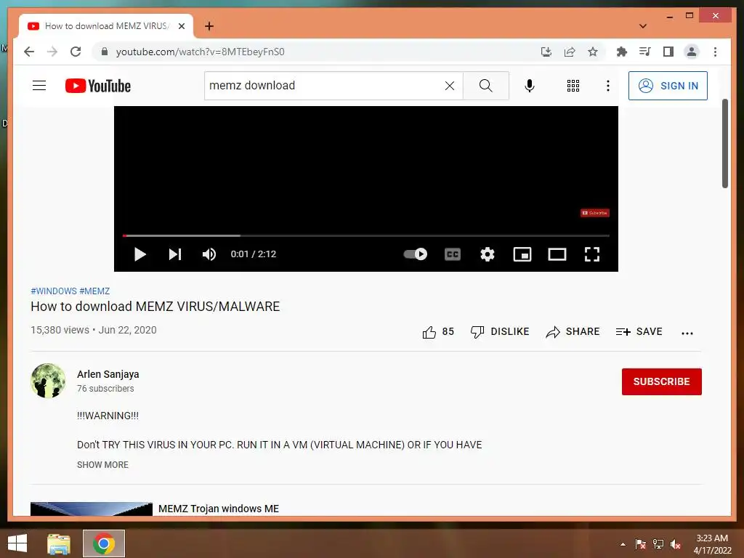Click the red SUBSCRIBE button
The height and width of the screenshot is (558, 744).
coord(661,381)
